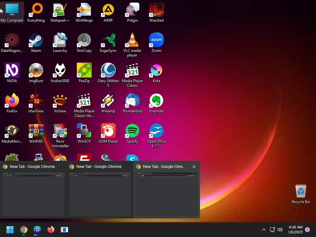Image resolution: width=316 pixels, height=237 pixels.
Task: Click the Zoom desktop shortcut
Action: (x=156, y=43)
